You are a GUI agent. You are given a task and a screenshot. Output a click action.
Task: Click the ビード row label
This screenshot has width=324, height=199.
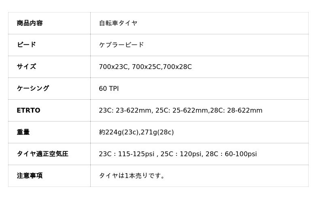(26, 45)
